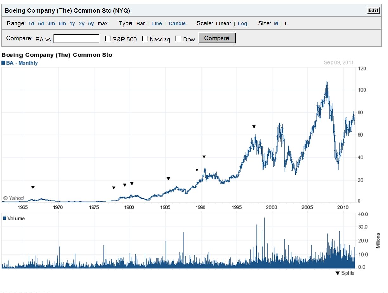Select the 6m range
Image resolution: width=388 pixels, height=293 pixels.
tap(62, 23)
